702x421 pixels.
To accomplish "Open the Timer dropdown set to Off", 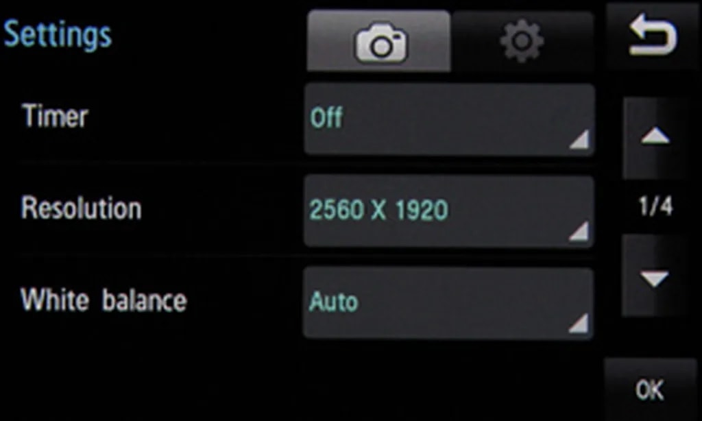I will click(450, 119).
